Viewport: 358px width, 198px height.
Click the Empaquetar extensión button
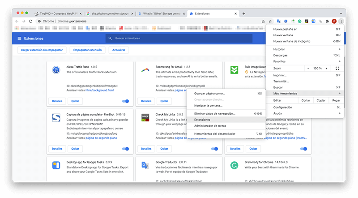[87, 50]
